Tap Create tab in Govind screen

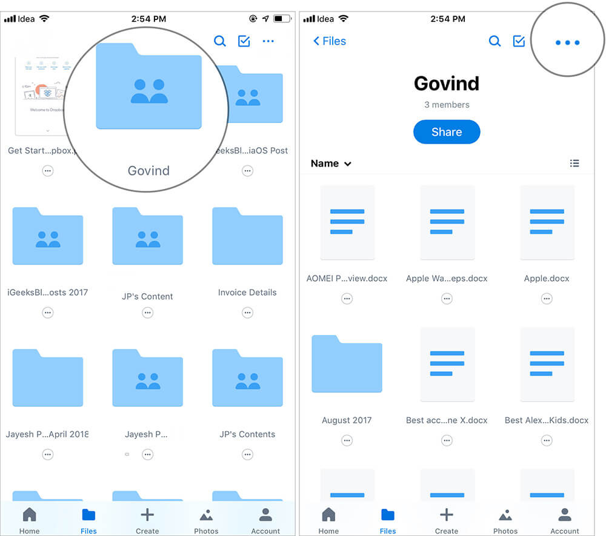[447, 520]
